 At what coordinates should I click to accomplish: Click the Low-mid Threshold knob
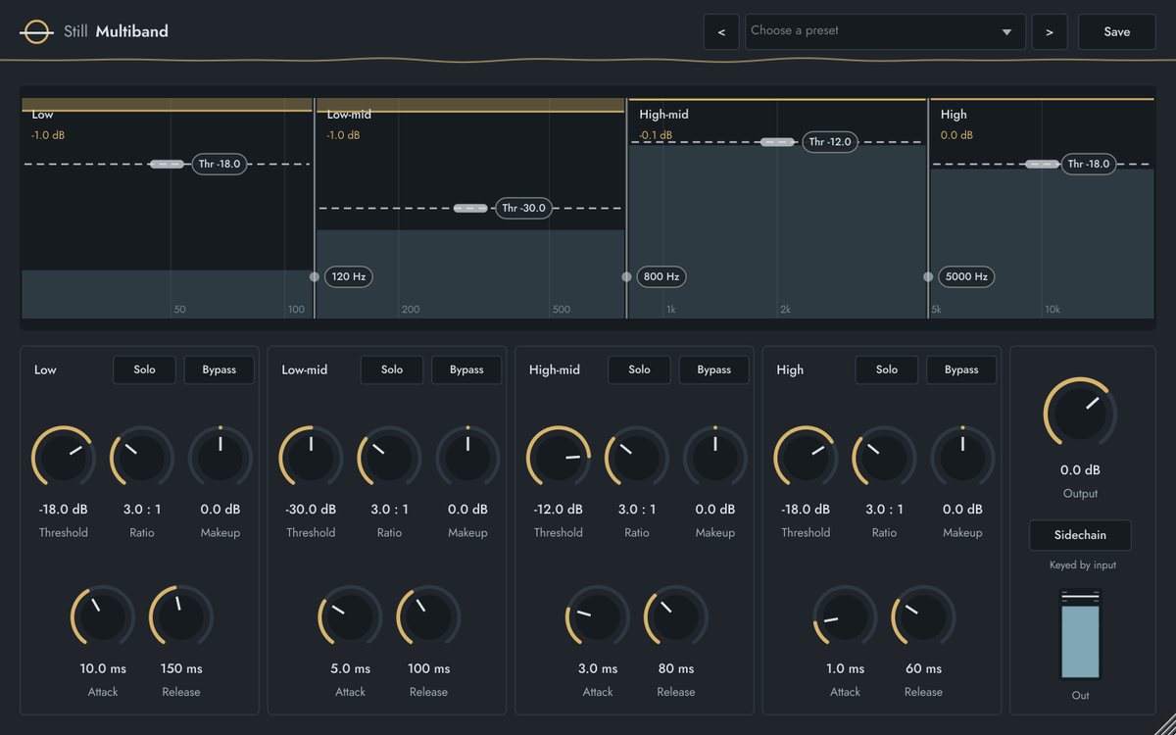pos(311,458)
